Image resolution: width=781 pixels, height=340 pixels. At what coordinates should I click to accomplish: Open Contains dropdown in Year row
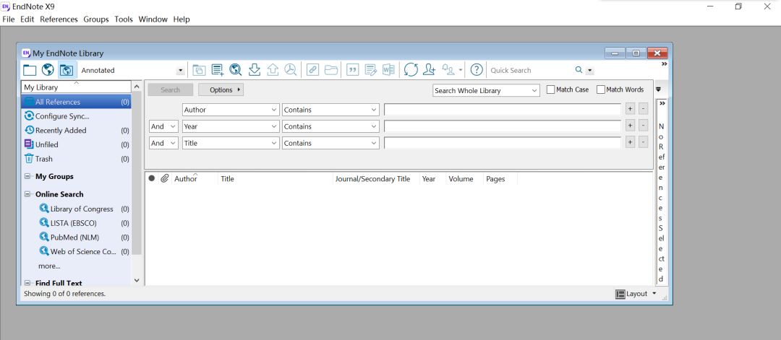[330, 126]
